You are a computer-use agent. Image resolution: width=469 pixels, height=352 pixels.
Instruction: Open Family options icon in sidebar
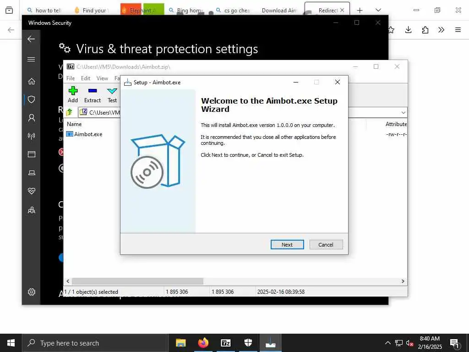32,210
